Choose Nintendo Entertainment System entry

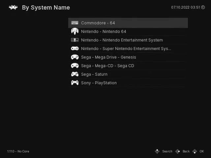[x=128, y=40]
